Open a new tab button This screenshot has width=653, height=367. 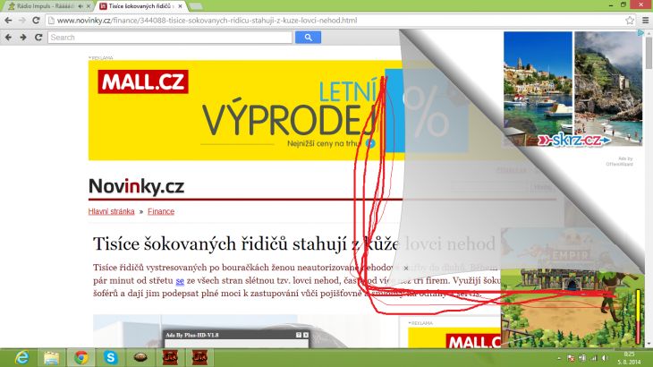196,6
